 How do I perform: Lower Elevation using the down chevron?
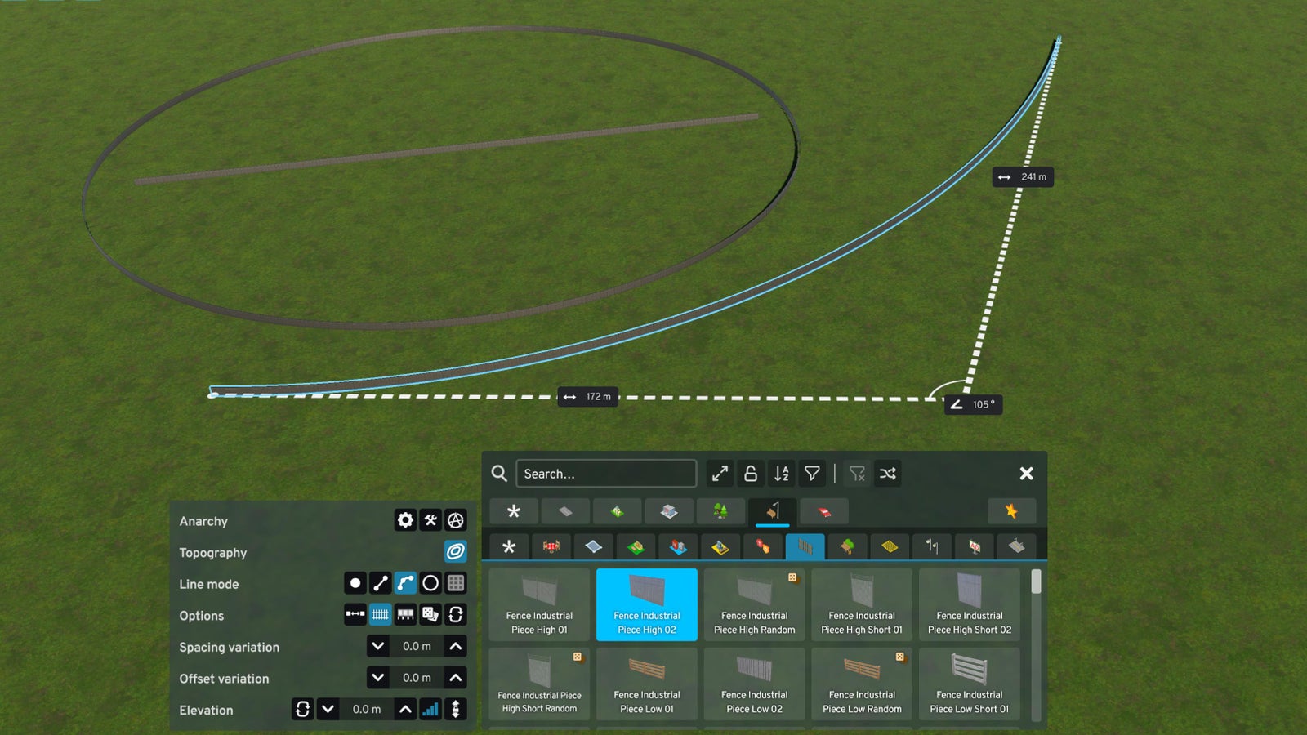pyautogui.click(x=330, y=709)
